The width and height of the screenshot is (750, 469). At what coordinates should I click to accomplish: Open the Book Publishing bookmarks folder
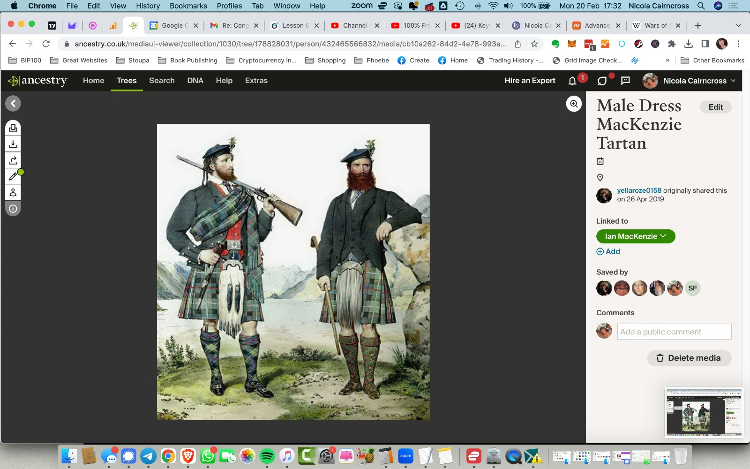pyautogui.click(x=188, y=60)
